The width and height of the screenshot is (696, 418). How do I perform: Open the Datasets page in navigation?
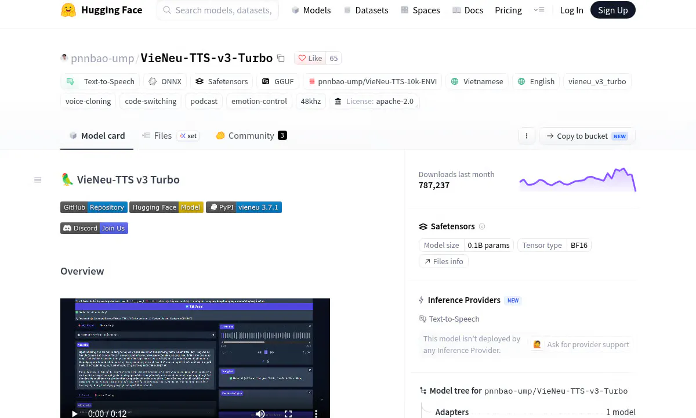(x=366, y=10)
